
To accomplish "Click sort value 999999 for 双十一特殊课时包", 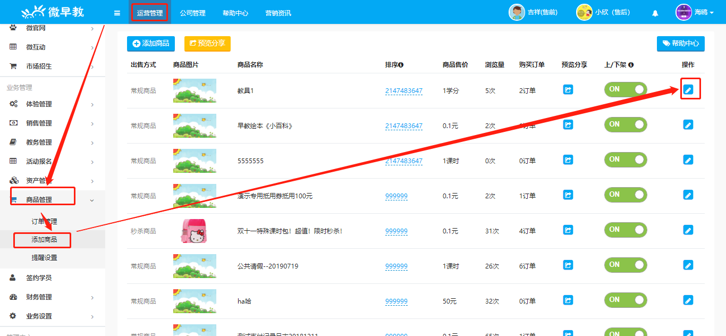I will coord(396,231).
